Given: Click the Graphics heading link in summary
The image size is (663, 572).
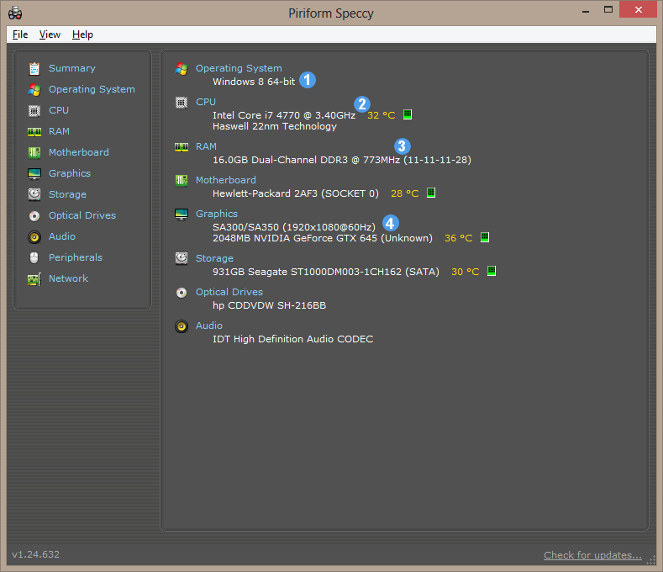Looking at the screenshot, I should pyautogui.click(x=217, y=214).
